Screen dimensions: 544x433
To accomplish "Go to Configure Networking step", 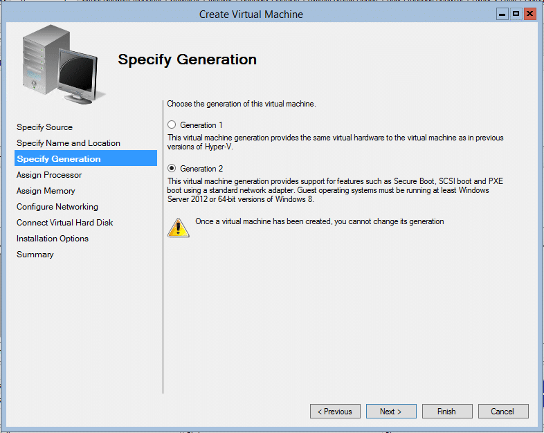I will (57, 207).
